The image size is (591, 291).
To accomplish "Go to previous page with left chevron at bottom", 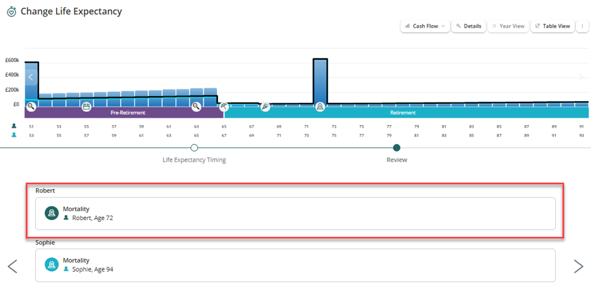I will point(13,266).
